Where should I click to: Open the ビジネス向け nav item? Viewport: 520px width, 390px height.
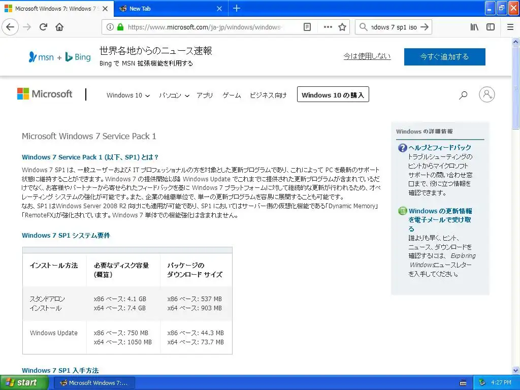coord(268,95)
